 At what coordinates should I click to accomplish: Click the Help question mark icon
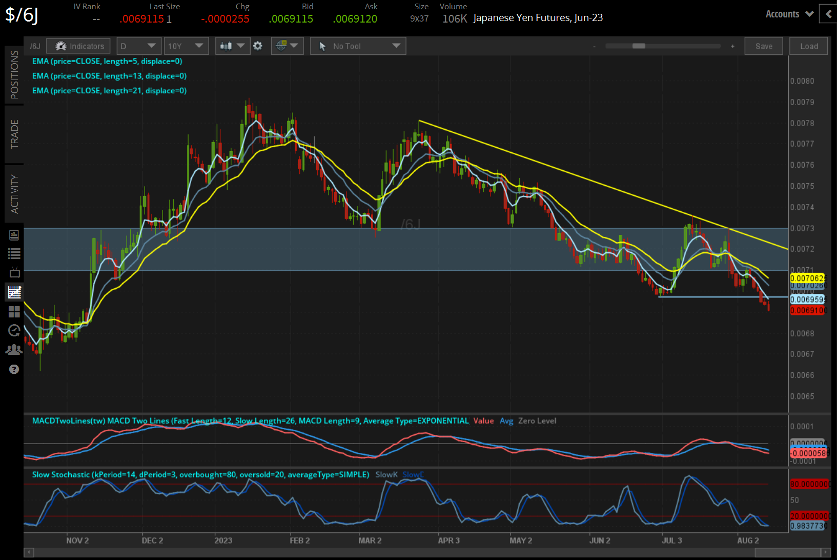(x=14, y=369)
